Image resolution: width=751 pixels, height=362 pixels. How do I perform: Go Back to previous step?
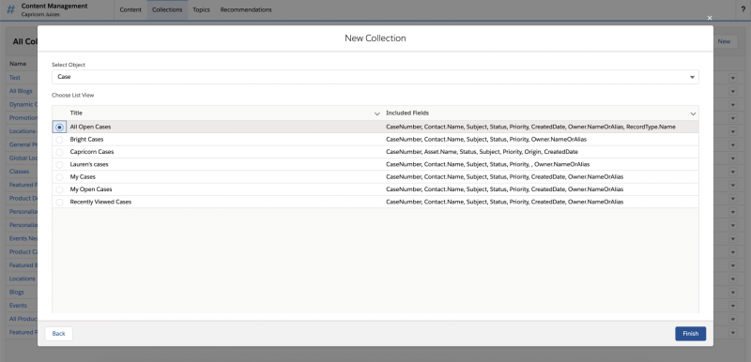click(x=58, y=334)
